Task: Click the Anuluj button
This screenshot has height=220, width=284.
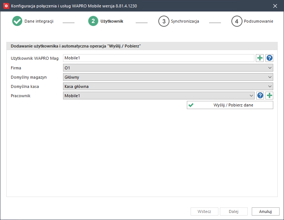Action: (265, 211)
